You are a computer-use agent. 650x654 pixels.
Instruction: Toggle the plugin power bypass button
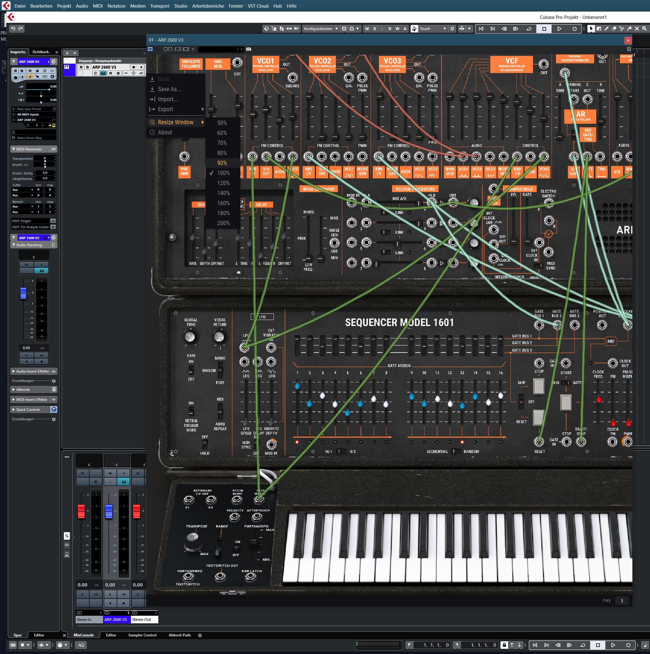pyautogui.click(x=150, y=49)
